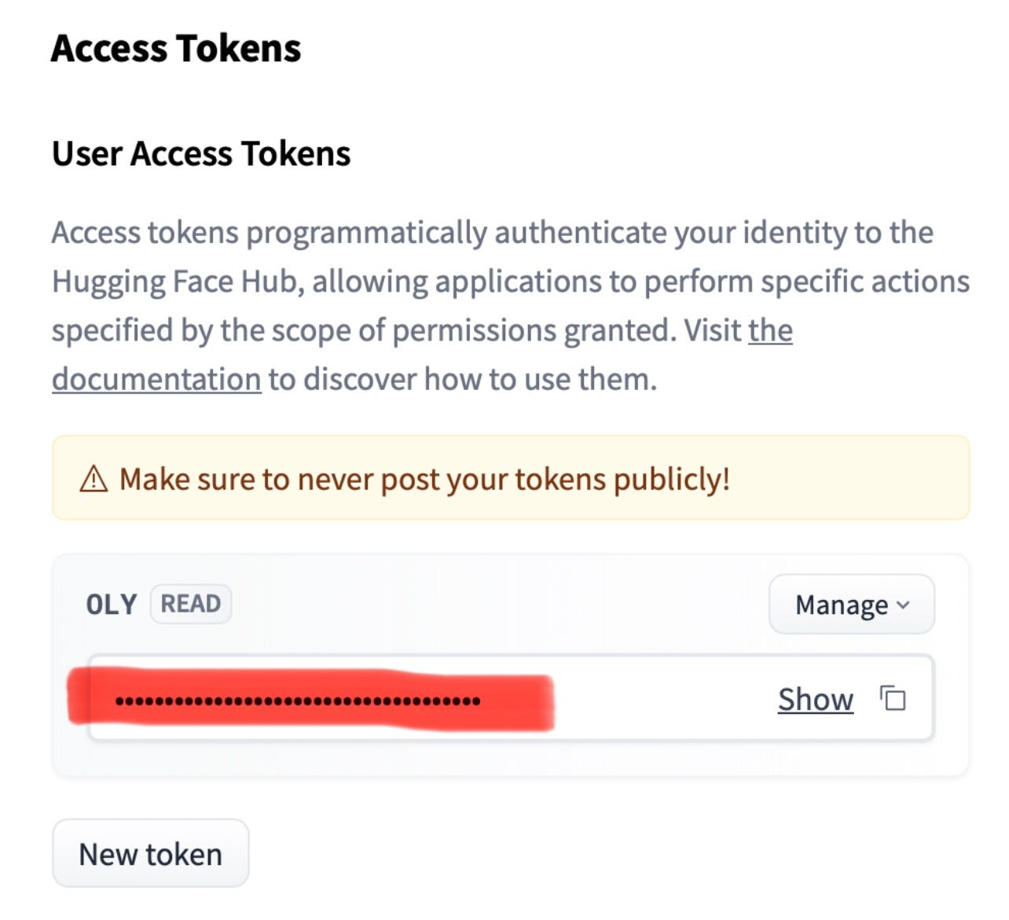Click the "User Access Tokens" subheading
This screenshot has height=920, width=1009.
click(201, 153)
